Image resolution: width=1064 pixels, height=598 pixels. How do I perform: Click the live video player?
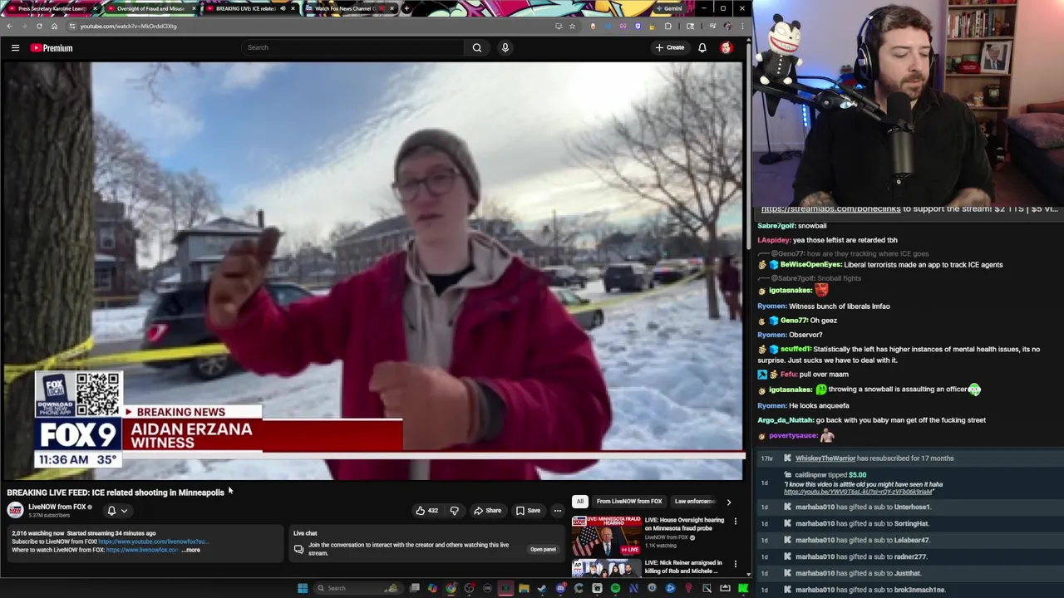(372, 272)
